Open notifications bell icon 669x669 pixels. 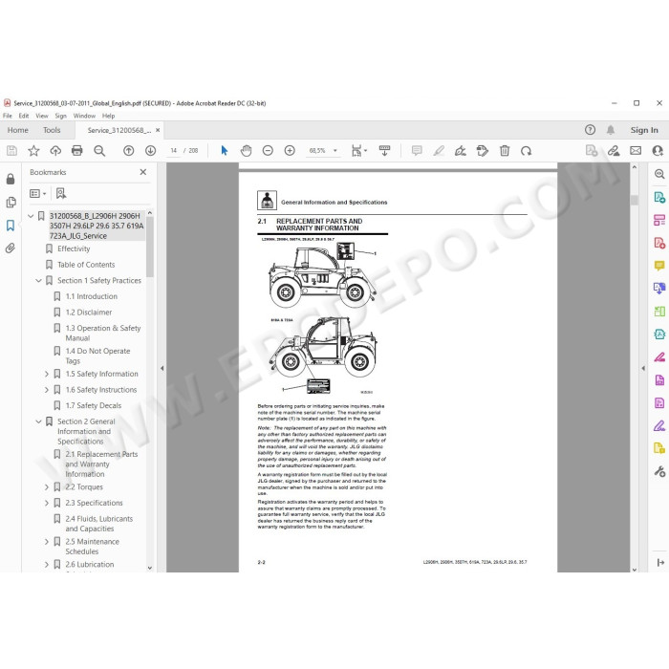pyautogui.click(x=611, y=130)
